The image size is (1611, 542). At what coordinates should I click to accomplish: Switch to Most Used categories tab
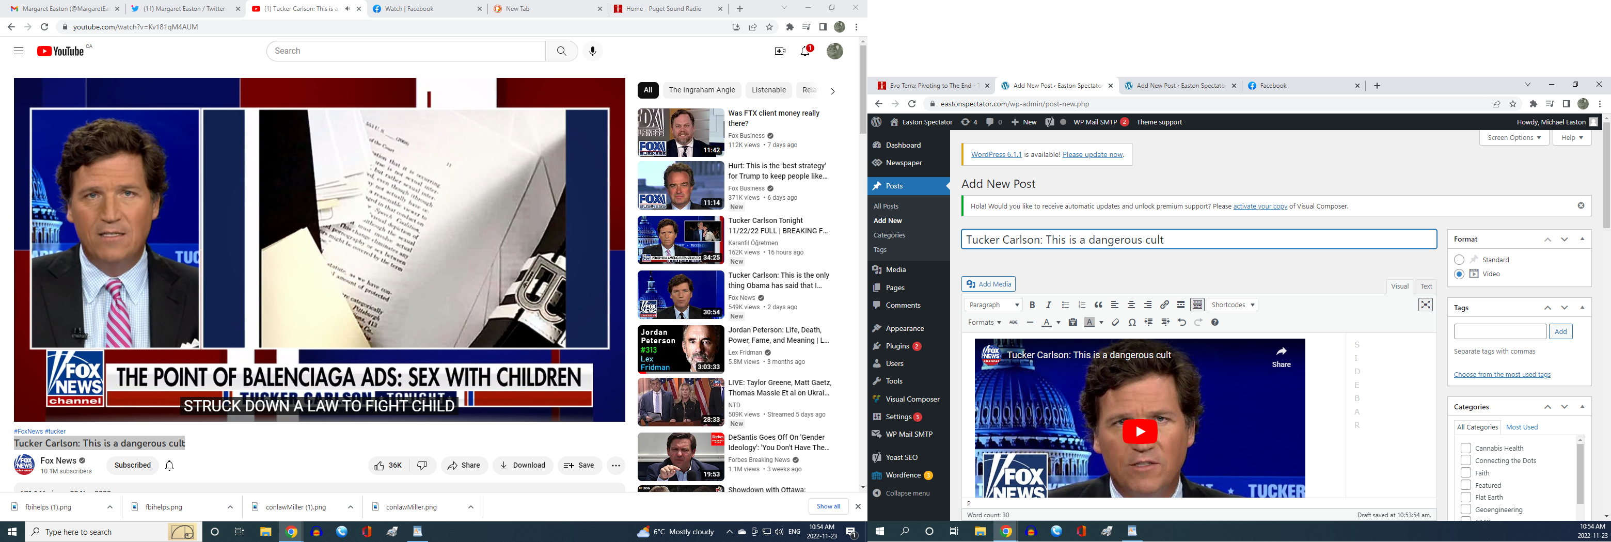[1522, 427]
